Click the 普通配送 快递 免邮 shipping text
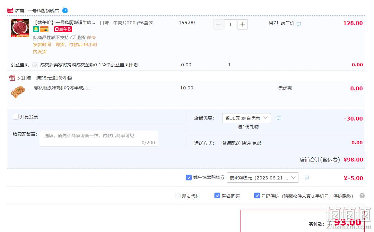 (242, 143)
